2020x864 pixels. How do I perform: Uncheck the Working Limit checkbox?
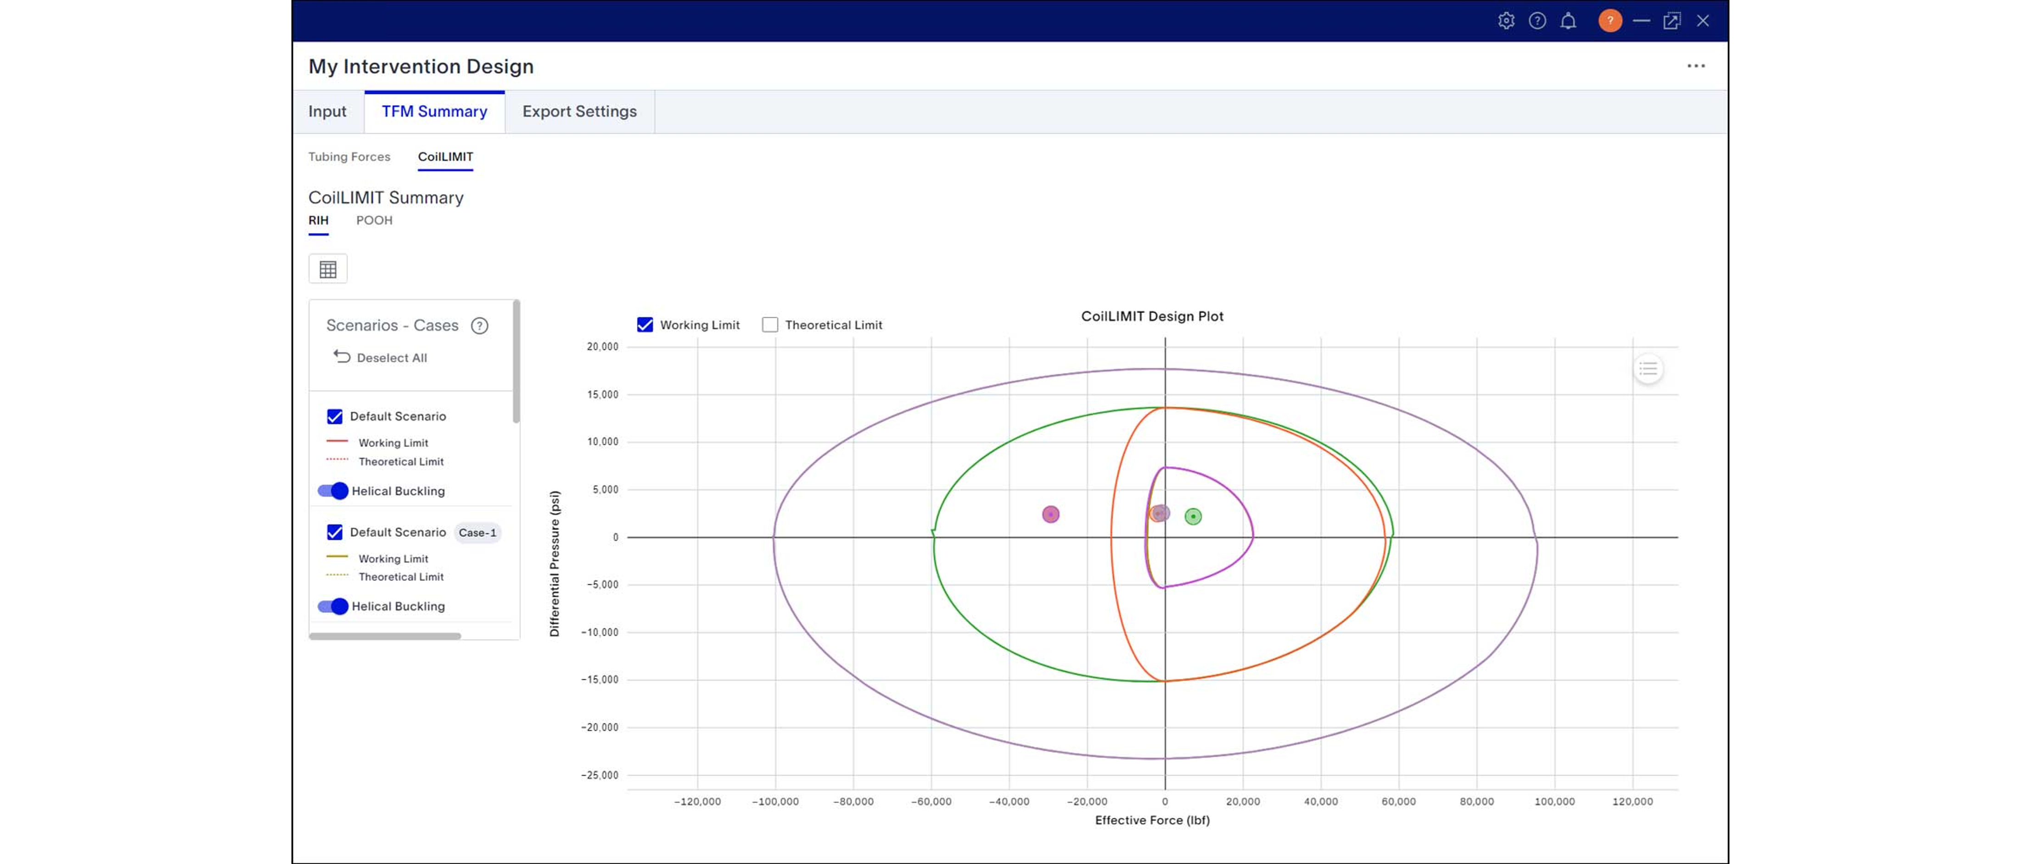[x=645, y=324]
